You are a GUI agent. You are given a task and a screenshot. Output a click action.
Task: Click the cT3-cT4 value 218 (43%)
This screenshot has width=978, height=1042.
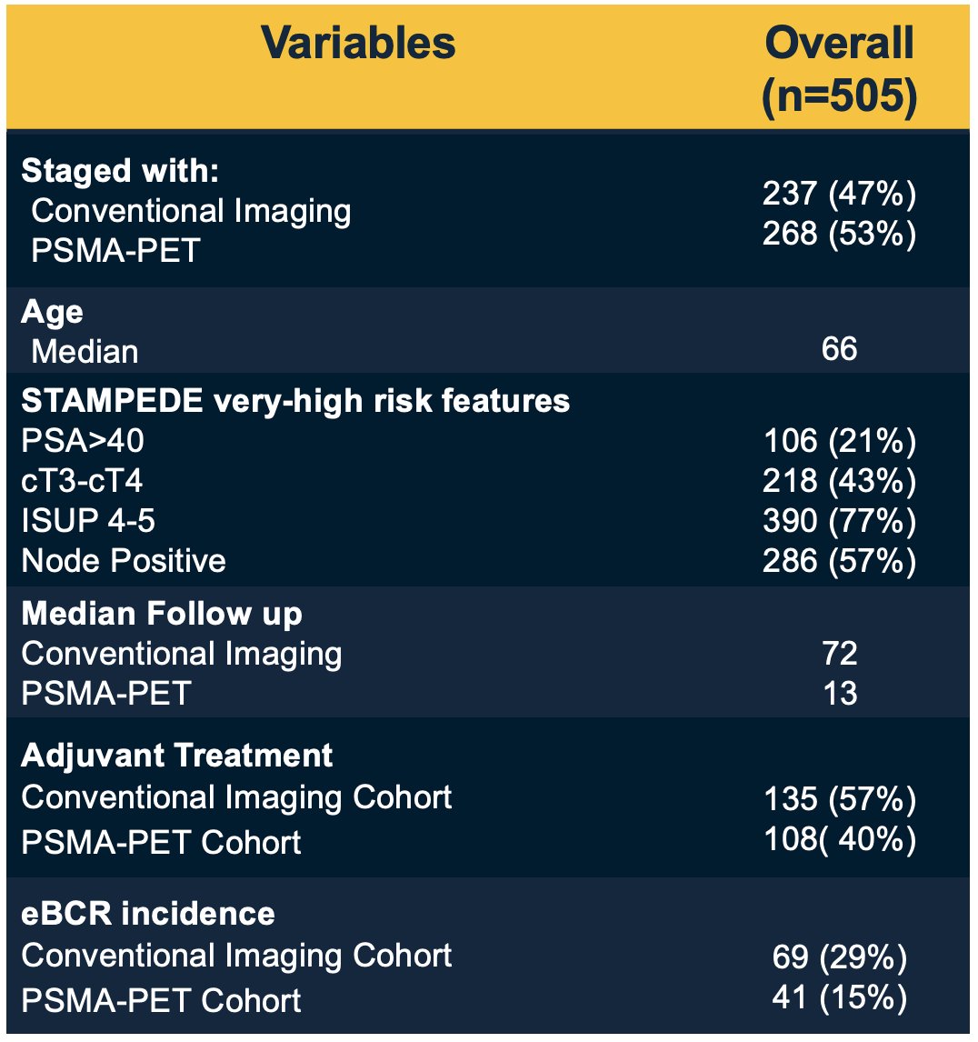[x=839, y=480]
